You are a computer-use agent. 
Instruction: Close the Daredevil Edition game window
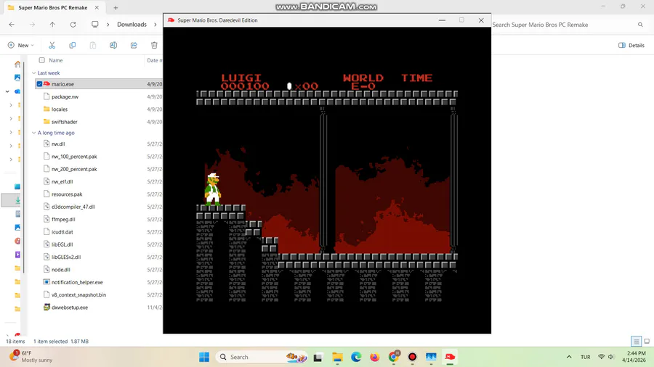481,20
